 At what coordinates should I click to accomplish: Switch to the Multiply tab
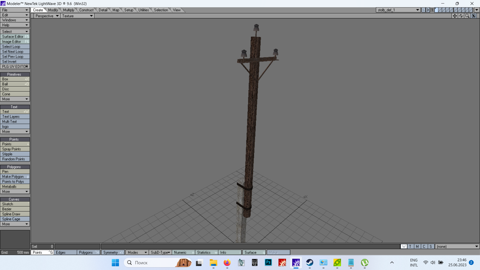coord(68,10)
